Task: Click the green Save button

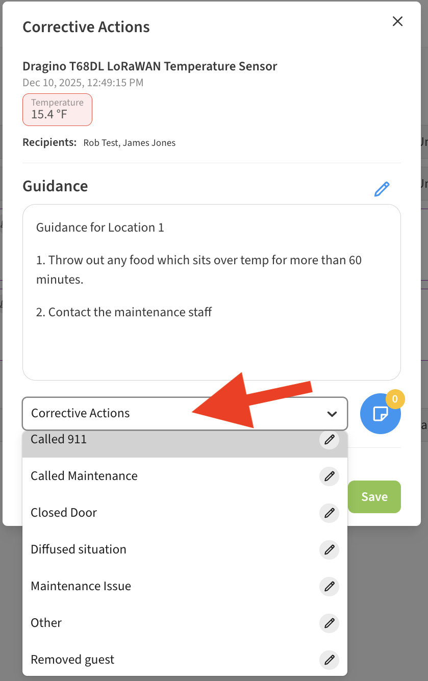Action: coord(374,497)
